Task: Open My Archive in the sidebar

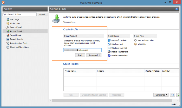Action: pyautogui.click(x=15, y=23)
